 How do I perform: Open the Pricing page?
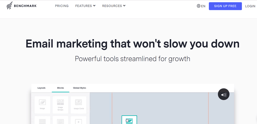click(62, 6)
